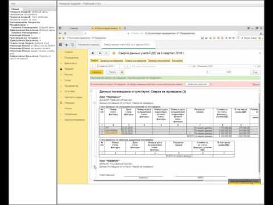Click the Печать button
This screenshot has width=273, height=205.
[x=112, y=72]
